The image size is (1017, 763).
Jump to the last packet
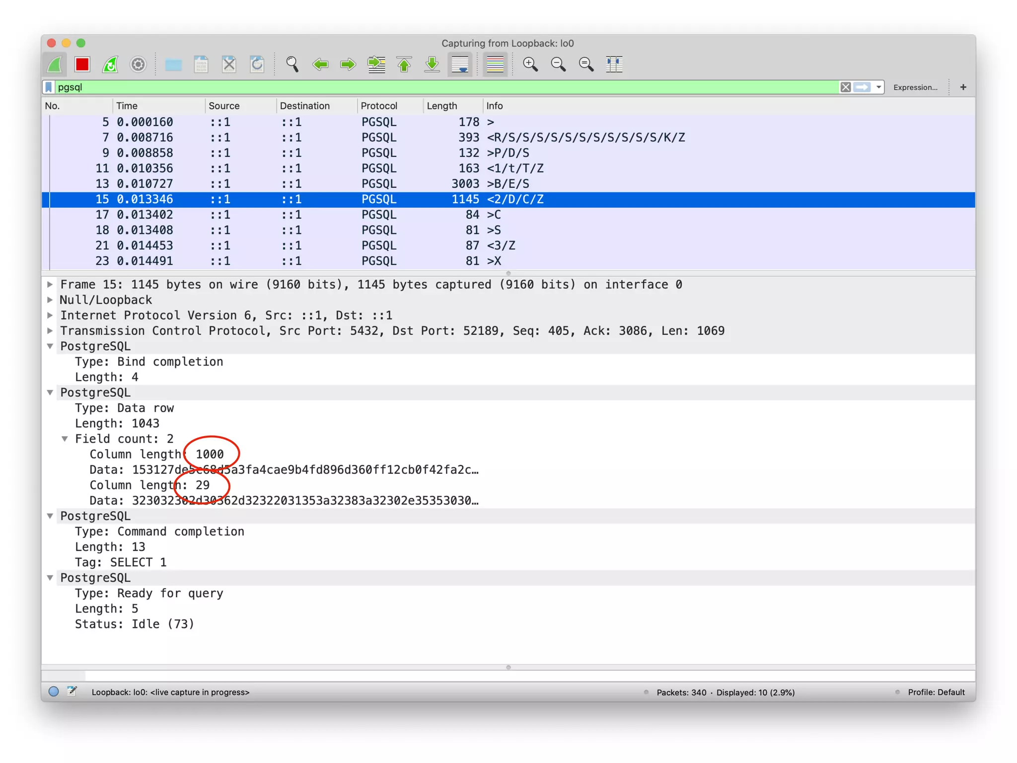click(x=432, y=64)
